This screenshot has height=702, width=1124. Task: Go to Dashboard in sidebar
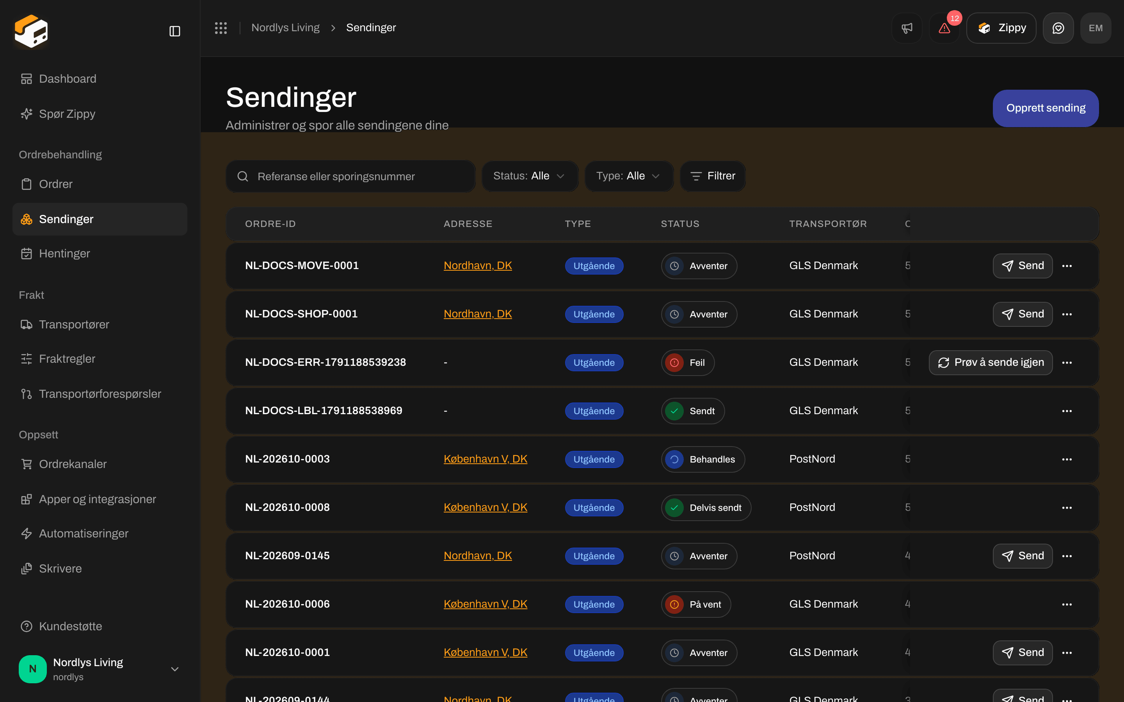click(100, 79)
